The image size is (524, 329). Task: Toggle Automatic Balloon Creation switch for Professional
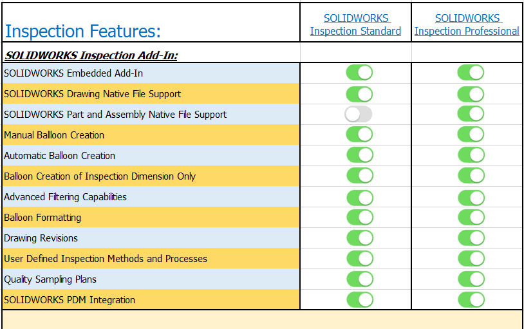pyautogui.click(x=471, y=155)
